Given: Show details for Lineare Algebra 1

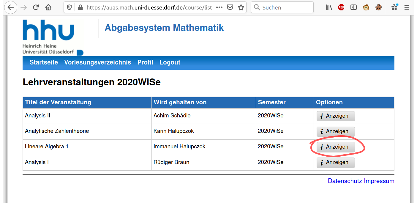Looking at the screenshot, I should 336,147.
